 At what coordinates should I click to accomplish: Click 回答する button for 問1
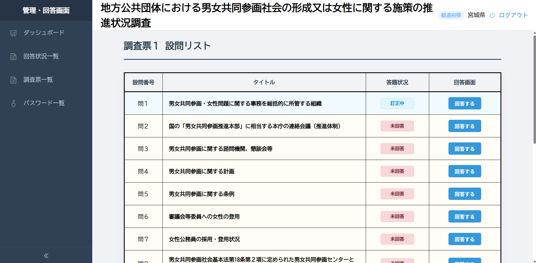(x=465, y=103)
